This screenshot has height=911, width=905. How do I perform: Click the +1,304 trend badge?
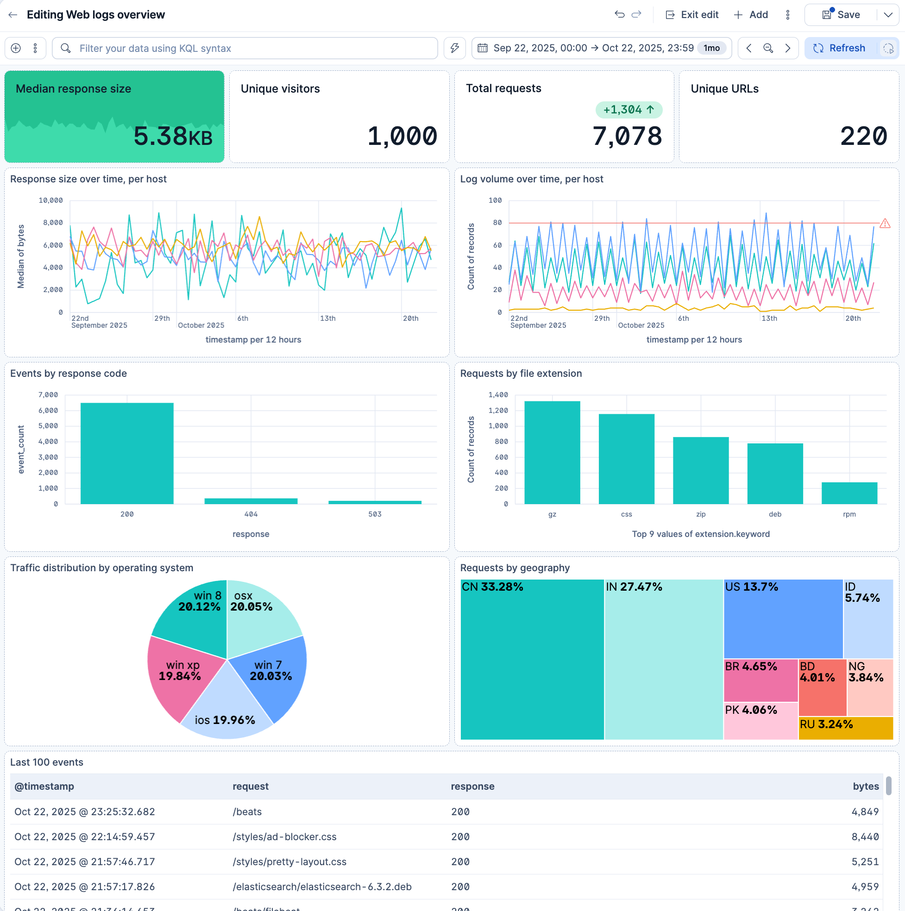(x=628, y=110)
